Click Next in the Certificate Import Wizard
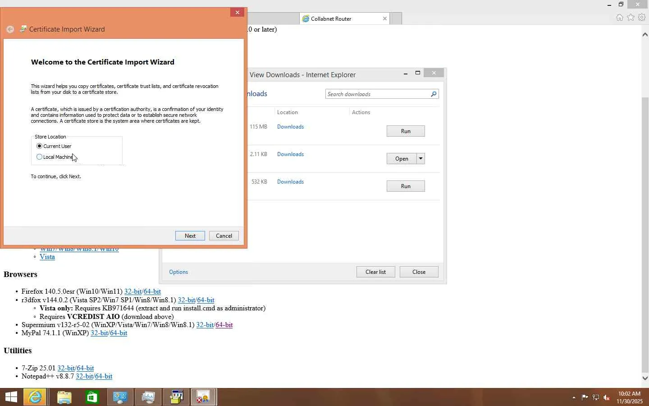 pyautogui.click(x=190, y=236)
